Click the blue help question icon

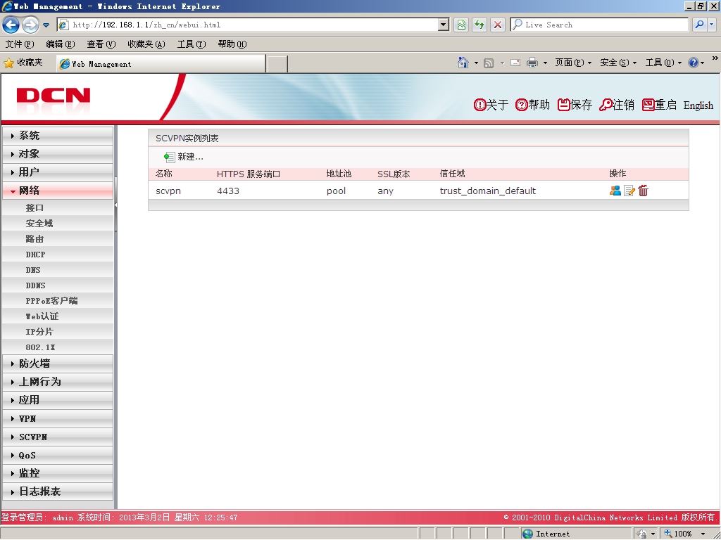coord(694,63)
